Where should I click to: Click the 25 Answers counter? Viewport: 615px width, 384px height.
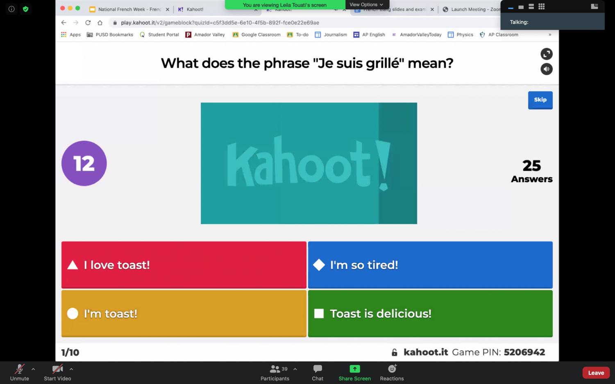pos(531,171)
